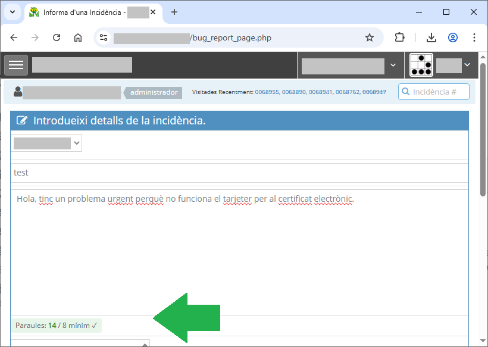
Task: Go to the browser home page
Action: coord(78,37)
